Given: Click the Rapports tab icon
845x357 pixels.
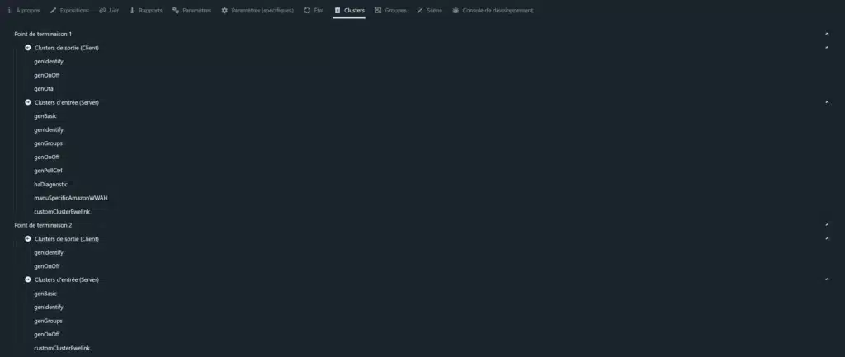Looking at the screenshot, I should click(x=132, y=11).
